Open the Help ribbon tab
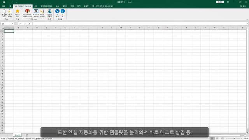 click(86, 6)
